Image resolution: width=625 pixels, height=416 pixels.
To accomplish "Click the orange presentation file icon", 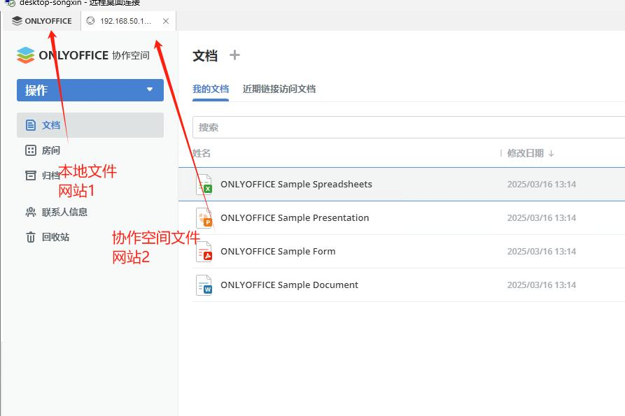I will (x=204, y=217).
